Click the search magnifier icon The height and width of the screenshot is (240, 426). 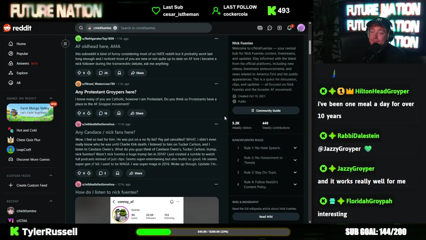pos(81,28)
